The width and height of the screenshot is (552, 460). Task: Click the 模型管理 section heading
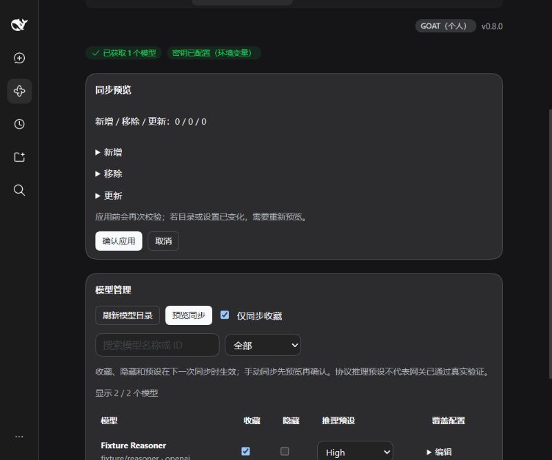point(113,290)
